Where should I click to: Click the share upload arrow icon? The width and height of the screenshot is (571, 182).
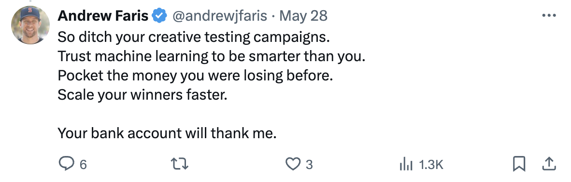(548, 164)
